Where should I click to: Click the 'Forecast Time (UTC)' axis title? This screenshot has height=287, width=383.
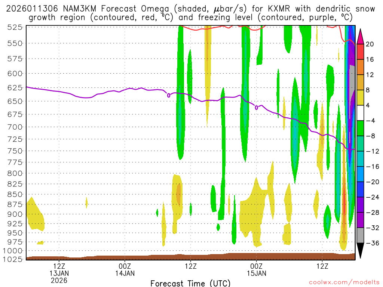(x=190, y=283)
